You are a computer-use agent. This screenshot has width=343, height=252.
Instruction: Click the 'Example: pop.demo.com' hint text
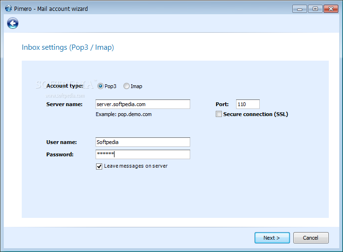point(123,114)
